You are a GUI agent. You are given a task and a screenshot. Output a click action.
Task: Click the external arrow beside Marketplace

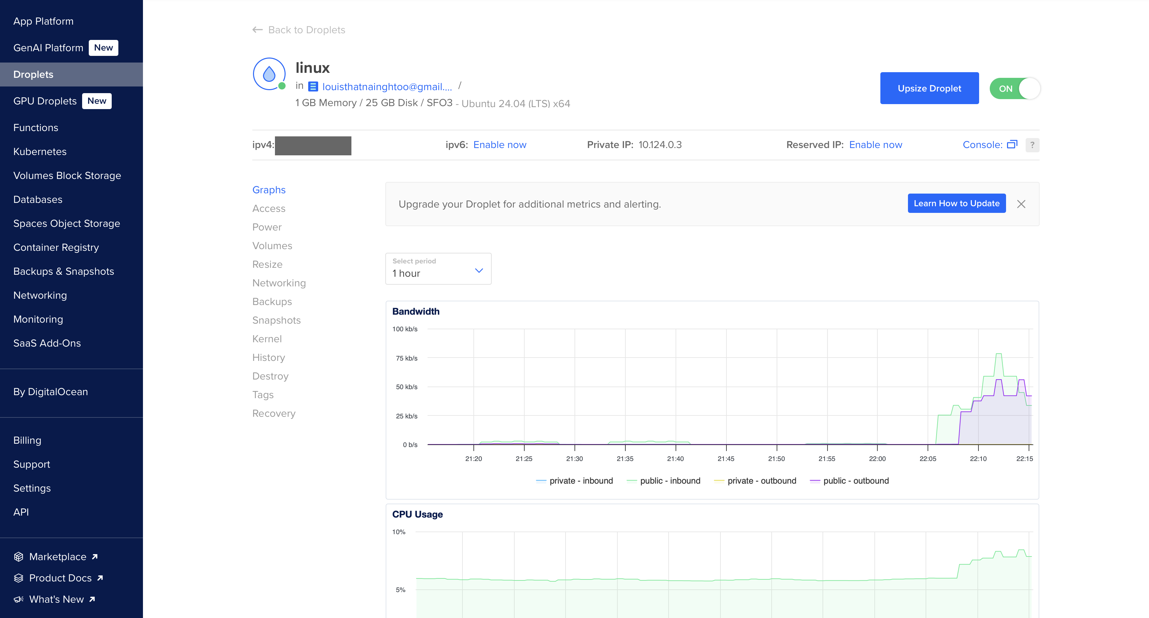(94, 556)
